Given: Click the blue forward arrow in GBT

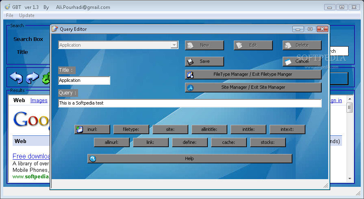Looking at the screenshot, I should [32, 78].
